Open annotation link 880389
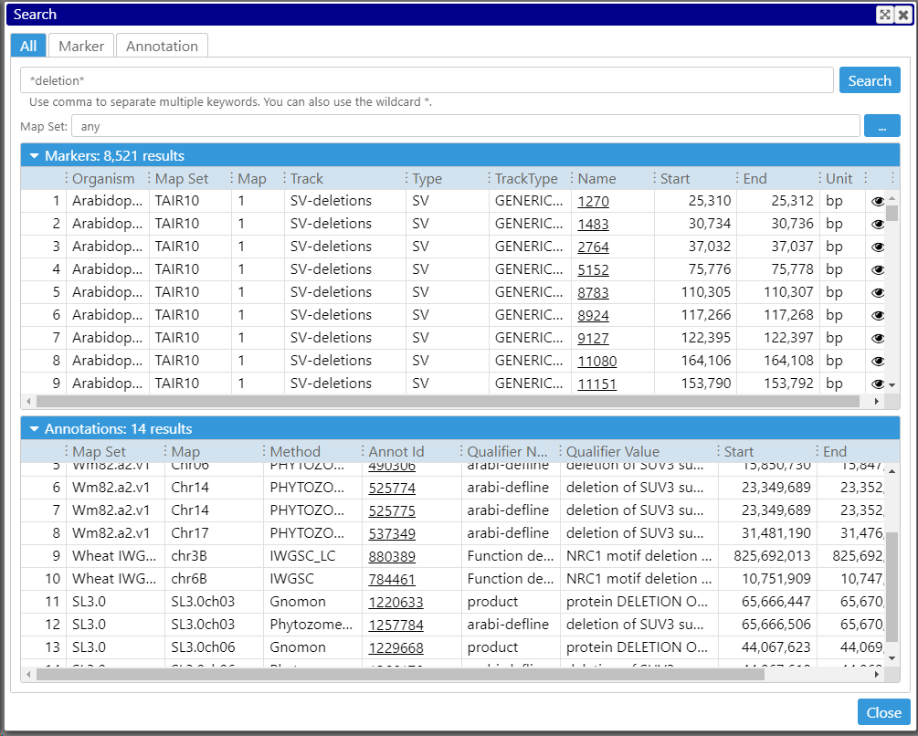Screen dimensions: 918x736 pyautogui.click(x=392, y=556)
